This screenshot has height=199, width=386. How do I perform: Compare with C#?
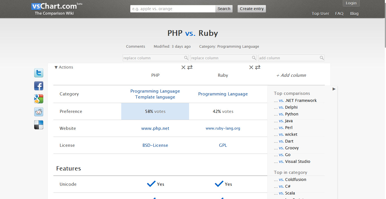point(282,186)
